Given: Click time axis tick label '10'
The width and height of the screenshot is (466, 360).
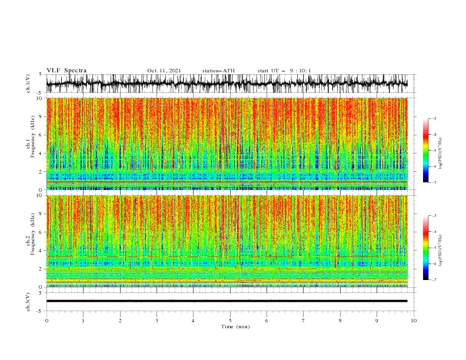Looking at the screenshot, I should pos(414,321).
